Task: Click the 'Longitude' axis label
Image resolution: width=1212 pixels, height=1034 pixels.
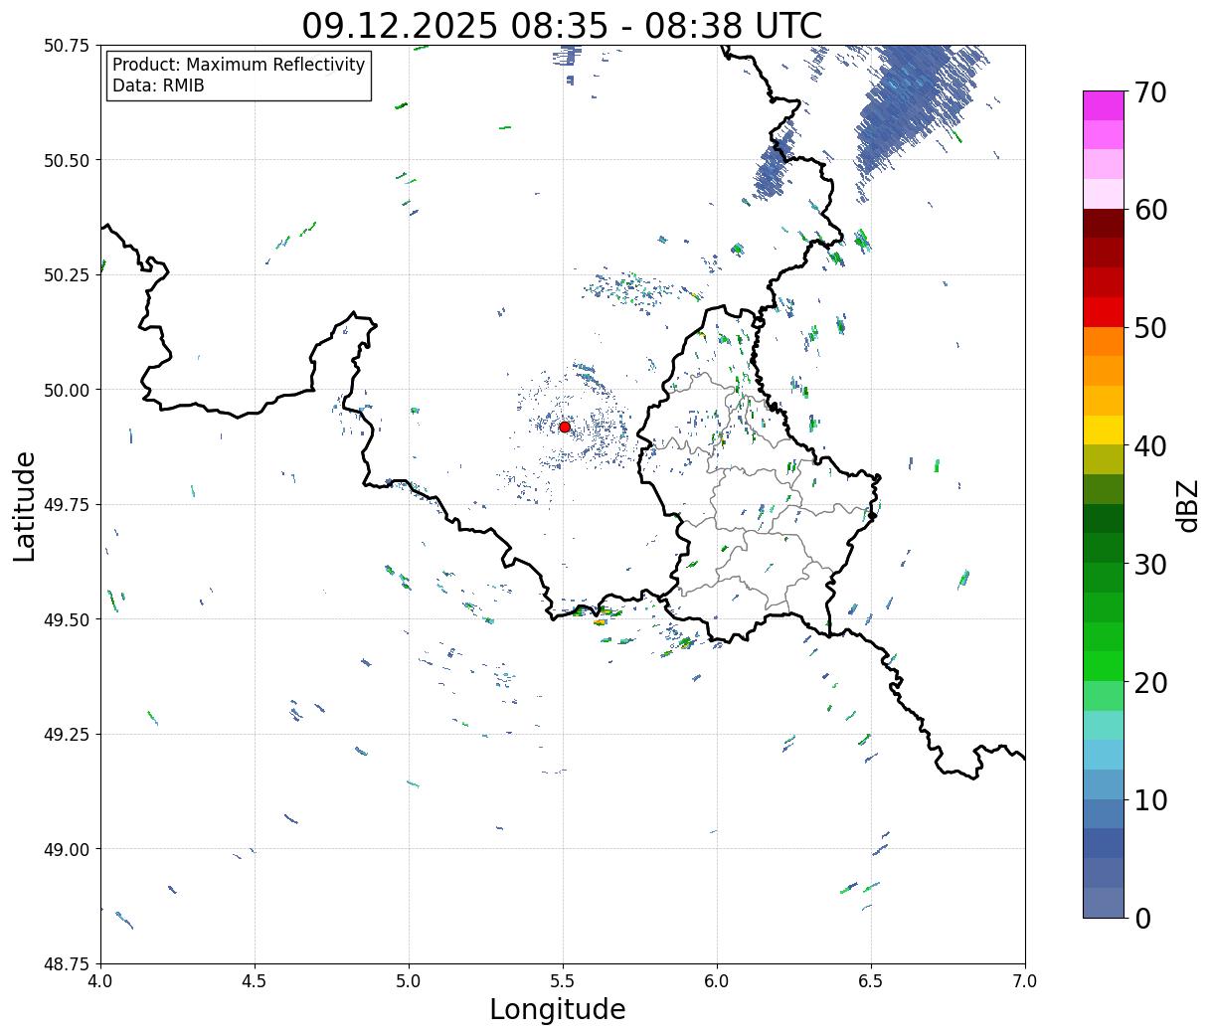Action: point(558,1009)
